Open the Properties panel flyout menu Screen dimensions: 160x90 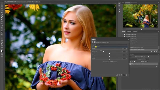click(x=128, y=39)
